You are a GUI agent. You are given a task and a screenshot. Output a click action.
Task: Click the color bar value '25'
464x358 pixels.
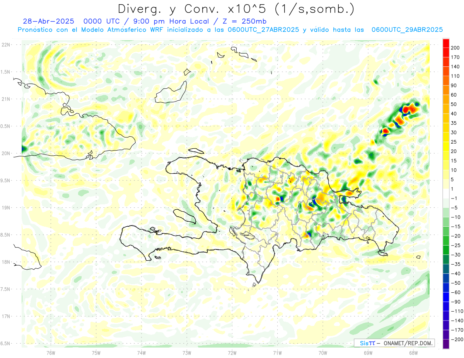pyautogui.click(x=454, y=142)
